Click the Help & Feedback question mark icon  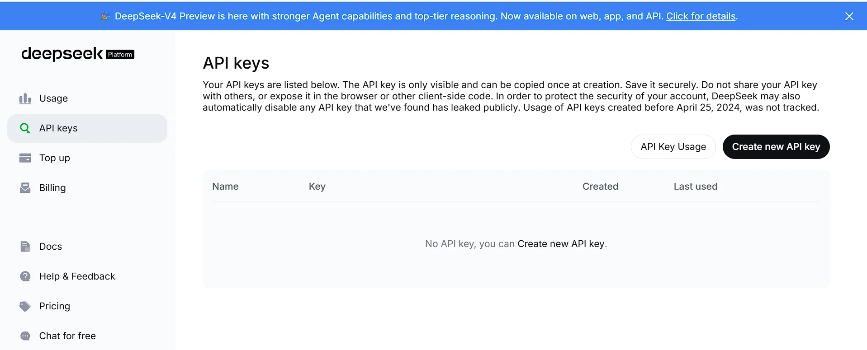25,276
